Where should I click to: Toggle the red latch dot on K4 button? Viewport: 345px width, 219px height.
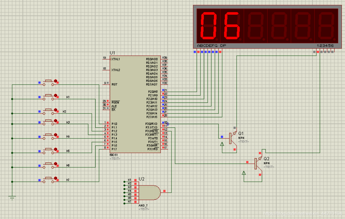point(55,135)
